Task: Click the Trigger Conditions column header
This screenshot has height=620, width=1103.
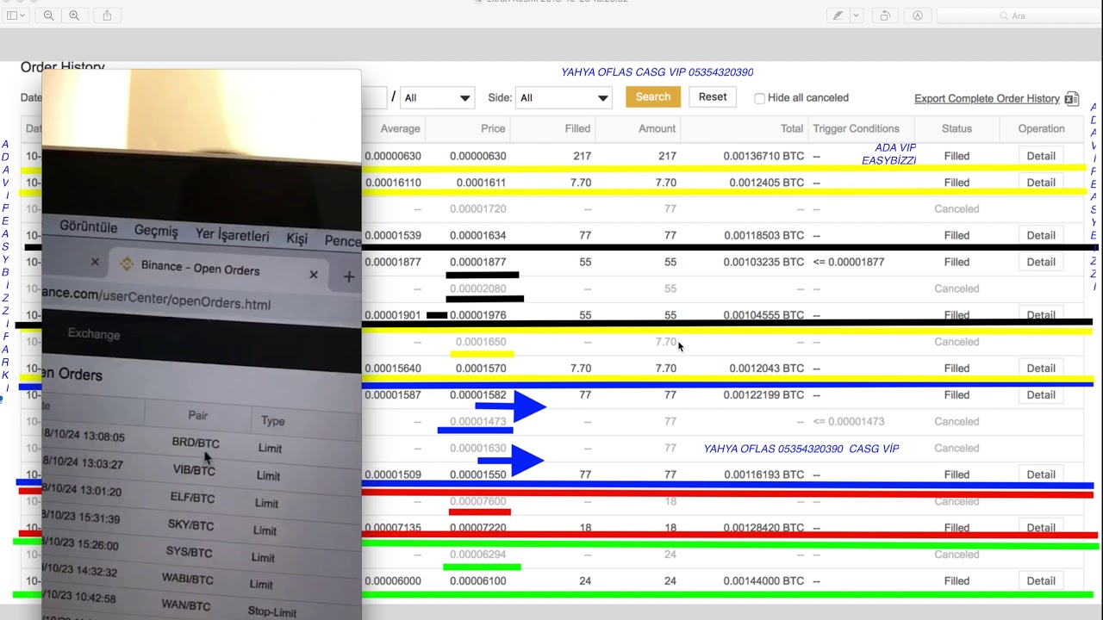Action: pyautogui.click(x=856, y=128)
